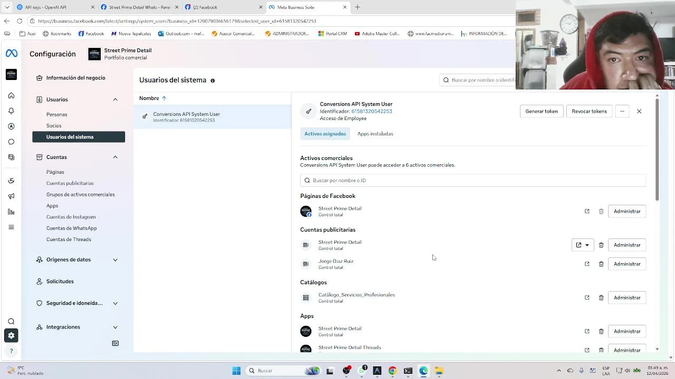Open the insights bar chart icon

coord(11,212)
